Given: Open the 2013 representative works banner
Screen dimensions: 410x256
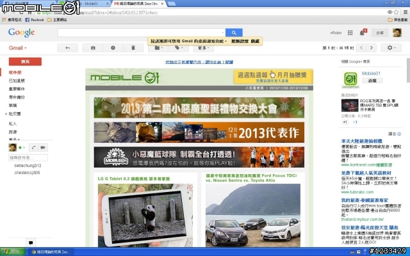Looking at the screenshot, I should pos(199,132).
